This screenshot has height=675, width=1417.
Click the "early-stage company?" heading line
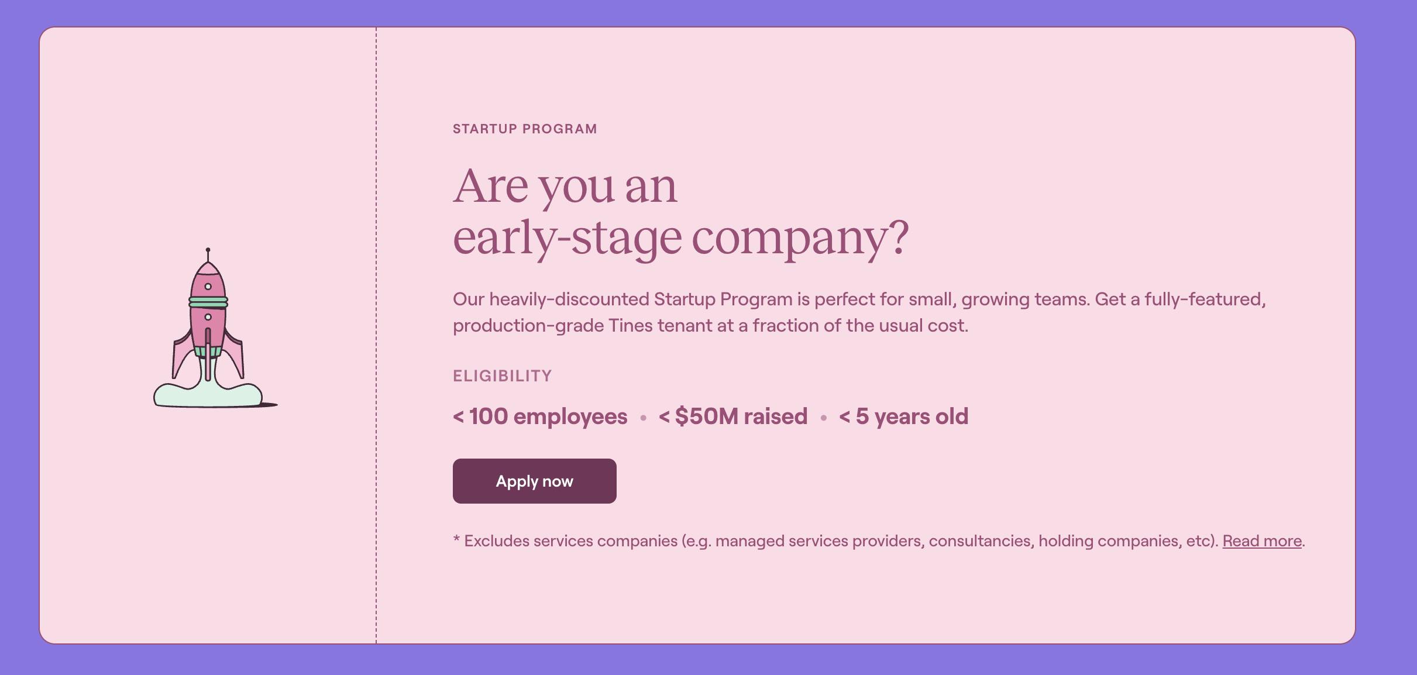tap(680, 238)
